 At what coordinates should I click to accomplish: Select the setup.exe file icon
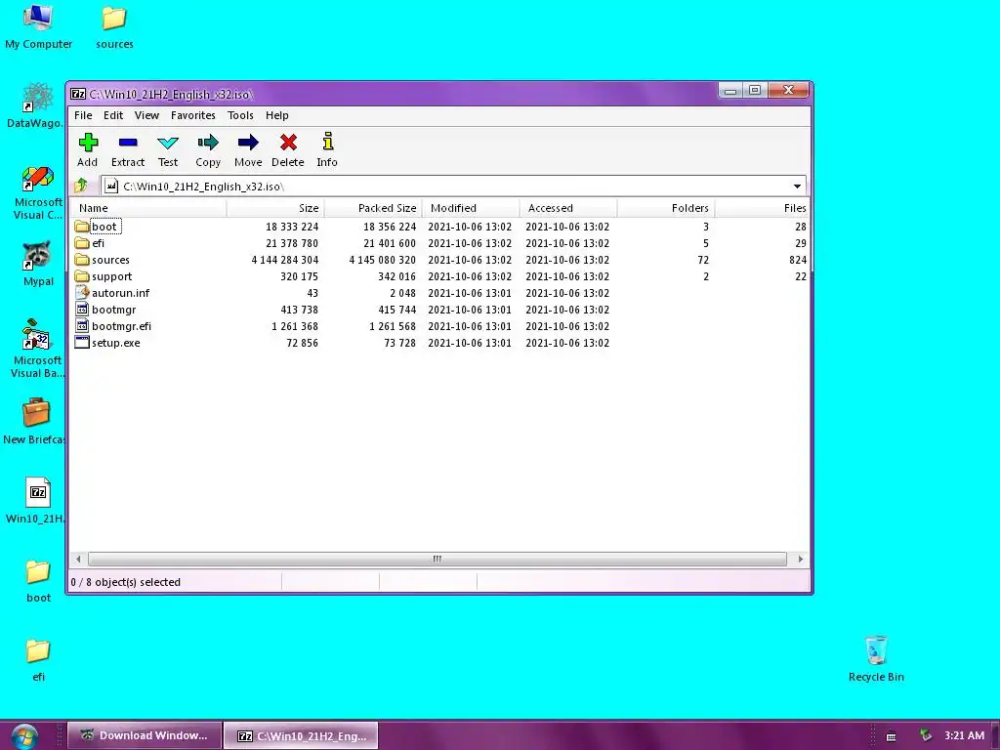pyautogui.click(x=82, y=343)
